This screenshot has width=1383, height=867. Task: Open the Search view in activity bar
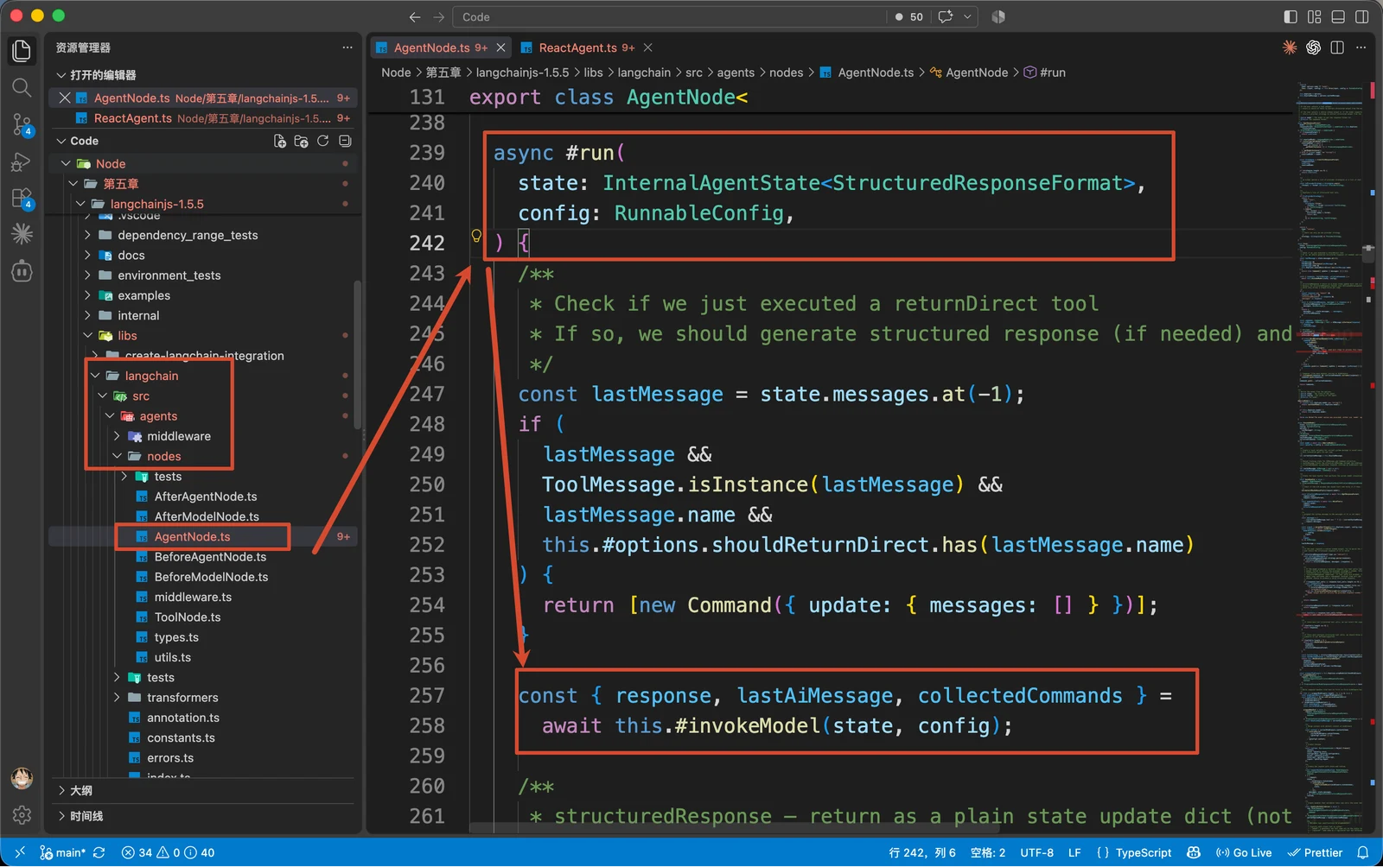click(x=22, y=87)
